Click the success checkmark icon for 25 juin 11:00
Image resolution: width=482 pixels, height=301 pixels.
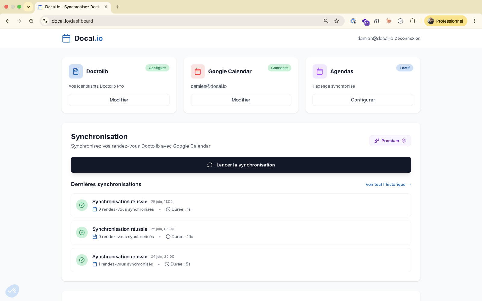pyautogui.click(x=82, y=205)
